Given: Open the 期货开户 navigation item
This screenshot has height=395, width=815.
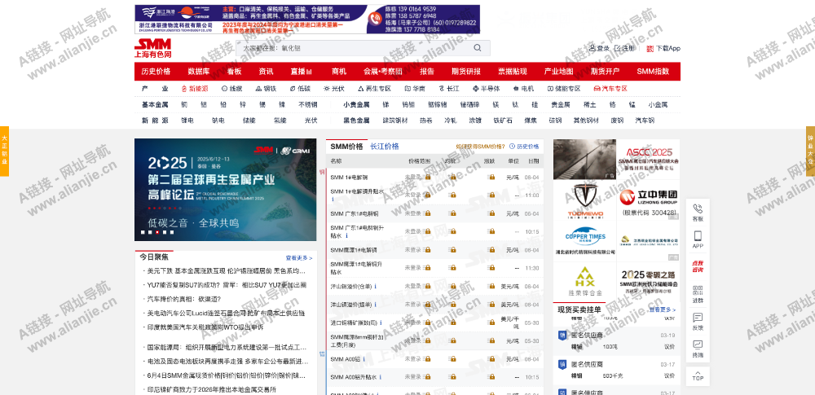Looking at the screenshot, I should pyautogui.click(x=605, y=71).
